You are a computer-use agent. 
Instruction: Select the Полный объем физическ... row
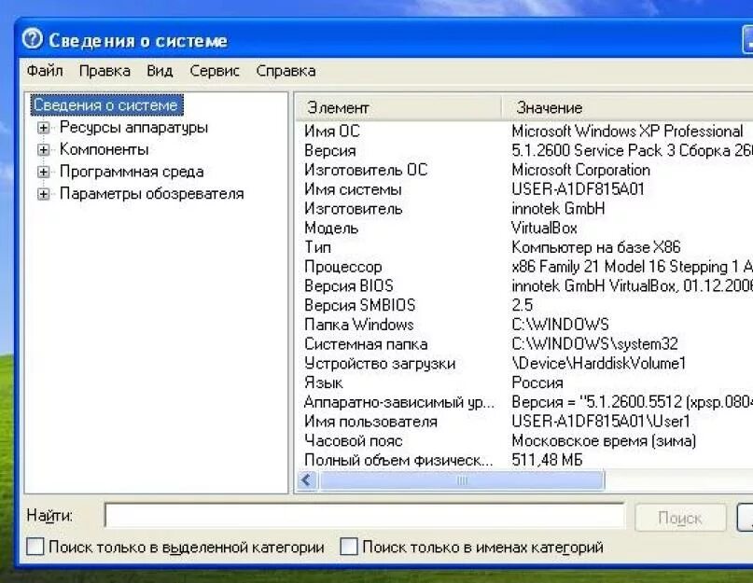click(x=524, y=460)
